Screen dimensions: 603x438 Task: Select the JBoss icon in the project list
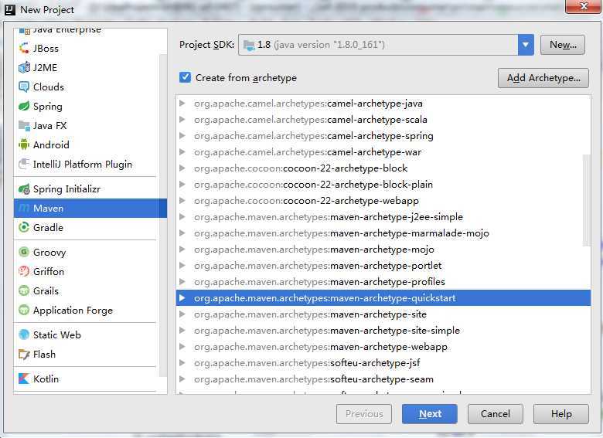pos(24,49)
